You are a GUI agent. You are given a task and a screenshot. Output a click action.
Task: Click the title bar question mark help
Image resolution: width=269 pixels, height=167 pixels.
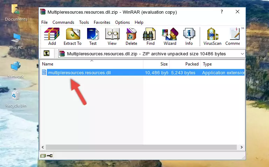(x=222, y=12)
